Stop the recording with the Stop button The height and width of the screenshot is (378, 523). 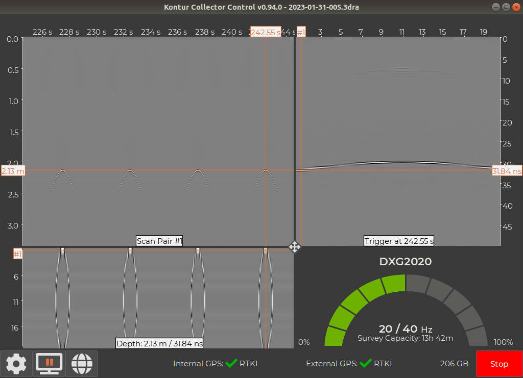pos(500,364)
